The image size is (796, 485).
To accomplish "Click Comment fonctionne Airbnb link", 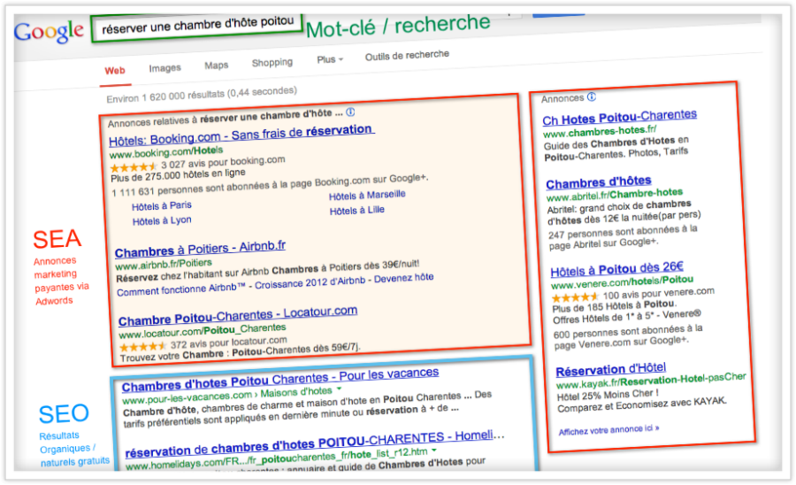I will (x=181, y=289).
